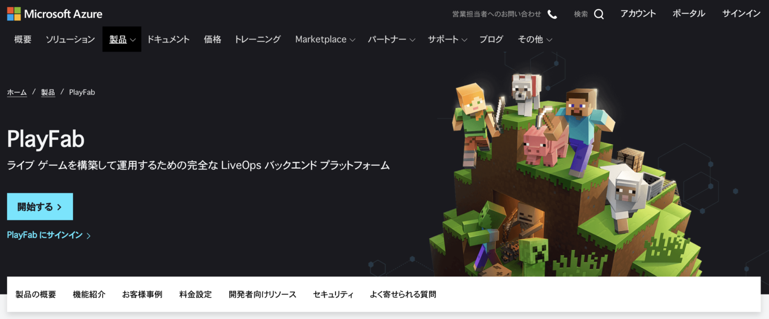Viewport: 769px width, 319px height.
Task: Switch to よく寄せられる質問 tab
Action: click(403, 294)
